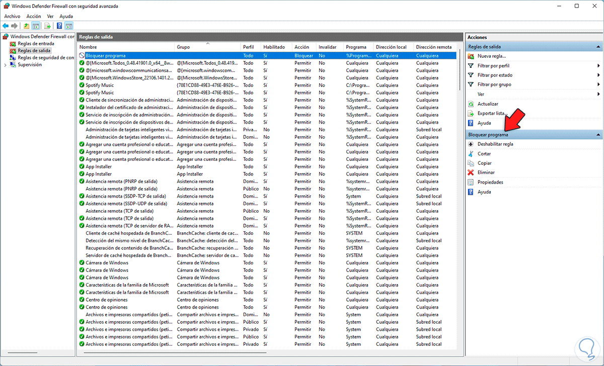Collapse the Reglas de salida actions section
This screenshot has height=366, width=604.
598,47
